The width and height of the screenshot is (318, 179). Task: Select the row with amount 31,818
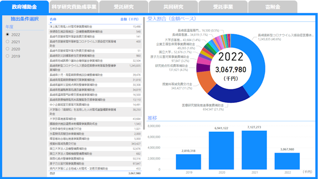[95, 80]
